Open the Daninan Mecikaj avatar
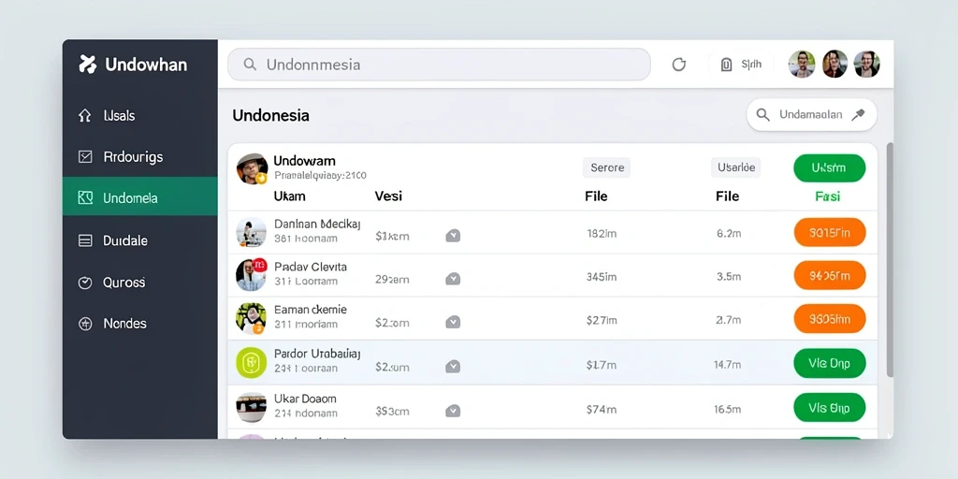Image resolution: width=958 pixels, height=479 pixels. point(251,232)
